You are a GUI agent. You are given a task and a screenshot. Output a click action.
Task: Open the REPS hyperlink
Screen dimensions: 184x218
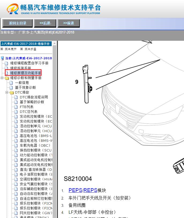[x=90, y=190]
